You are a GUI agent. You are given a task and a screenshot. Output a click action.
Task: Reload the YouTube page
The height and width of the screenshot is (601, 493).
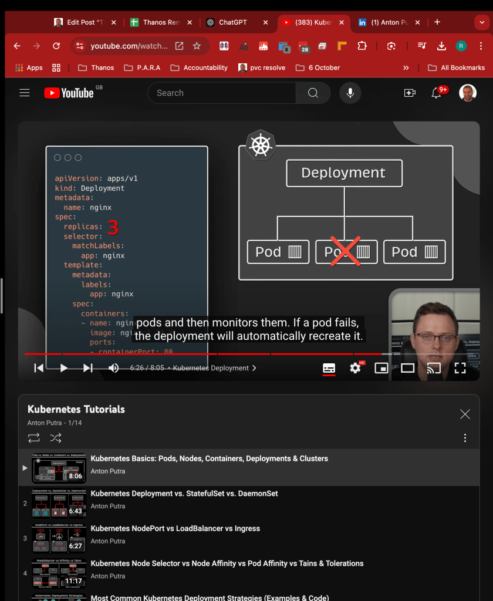[x=56, y=46]
